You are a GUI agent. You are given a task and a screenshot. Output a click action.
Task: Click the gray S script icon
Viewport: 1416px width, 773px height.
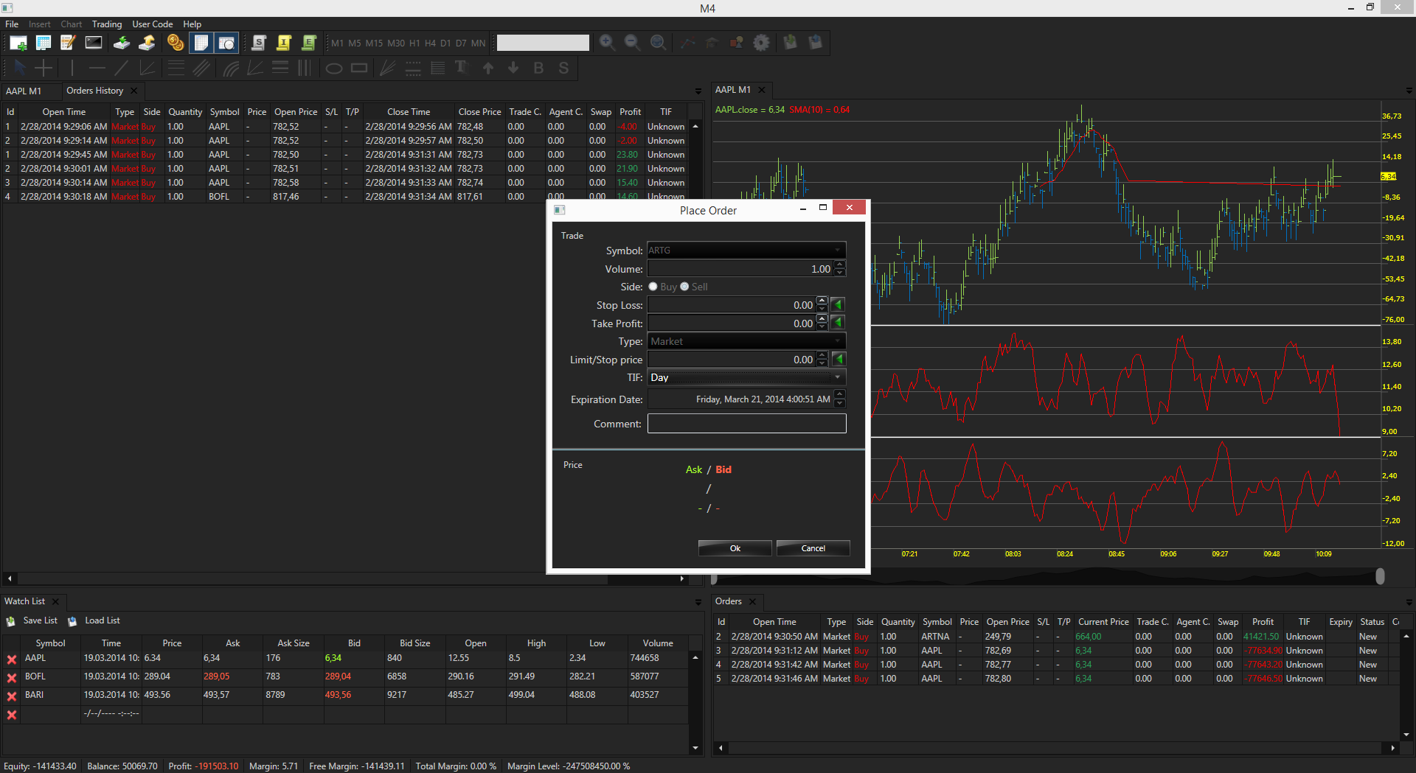pos(259,43)
